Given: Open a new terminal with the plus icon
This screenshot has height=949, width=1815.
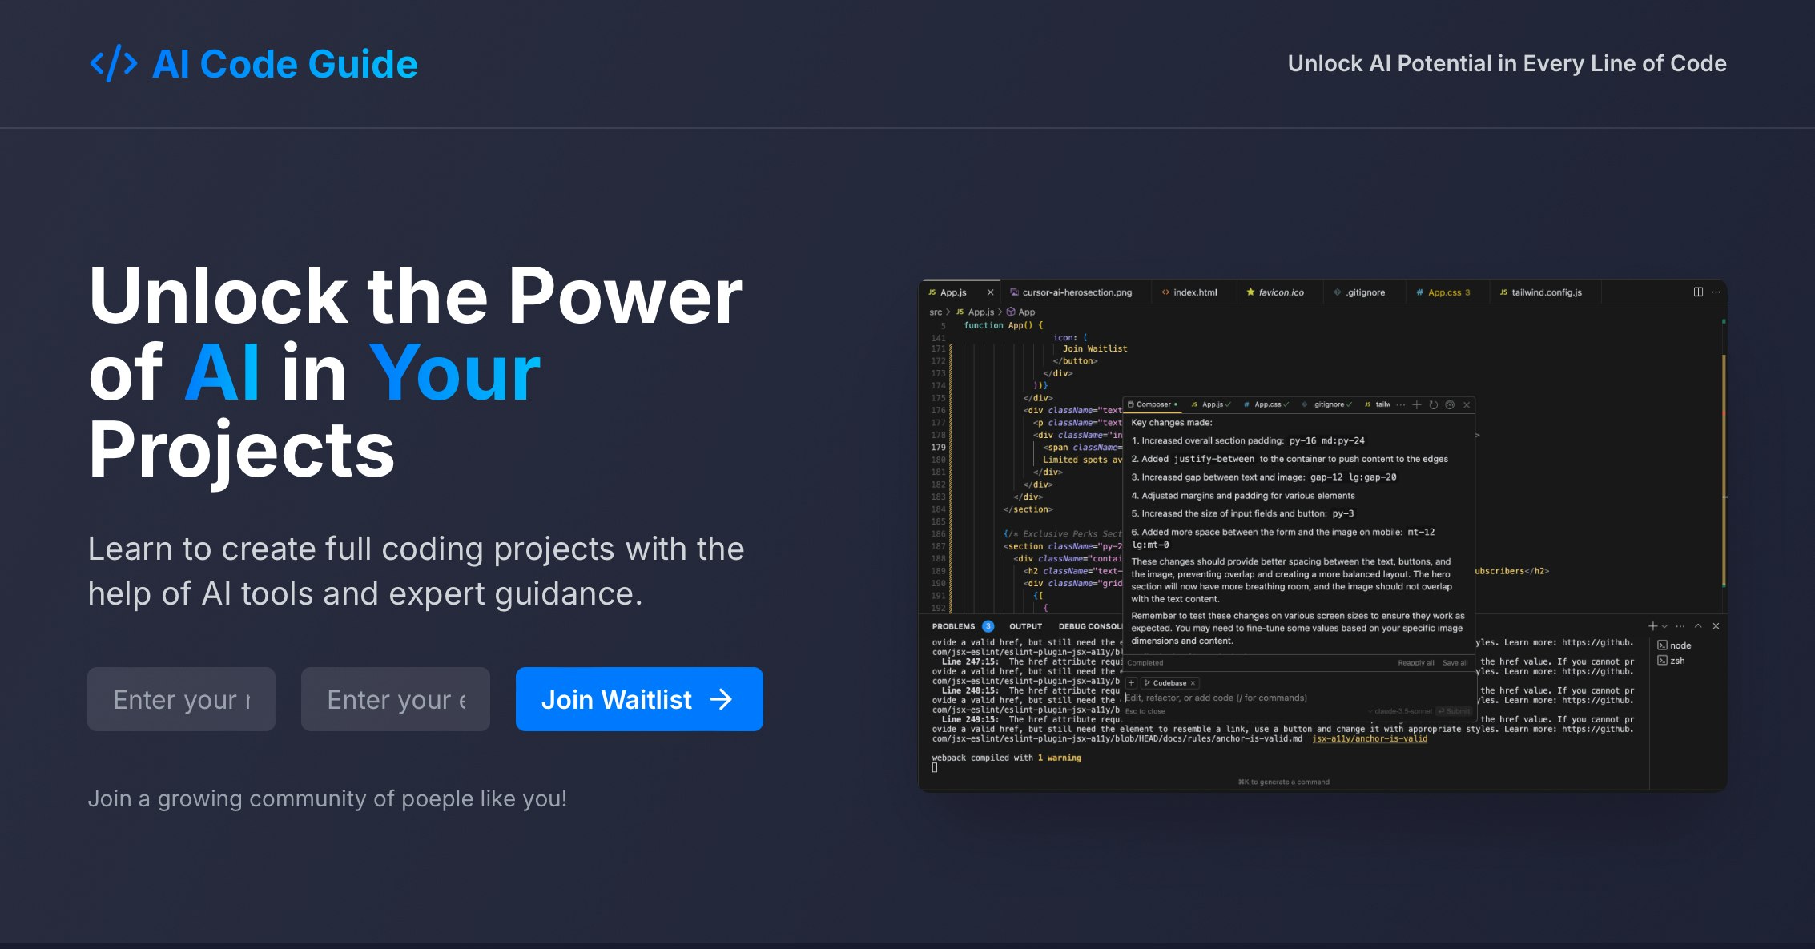Looking at the screenshot, I should click(1652, 626).
